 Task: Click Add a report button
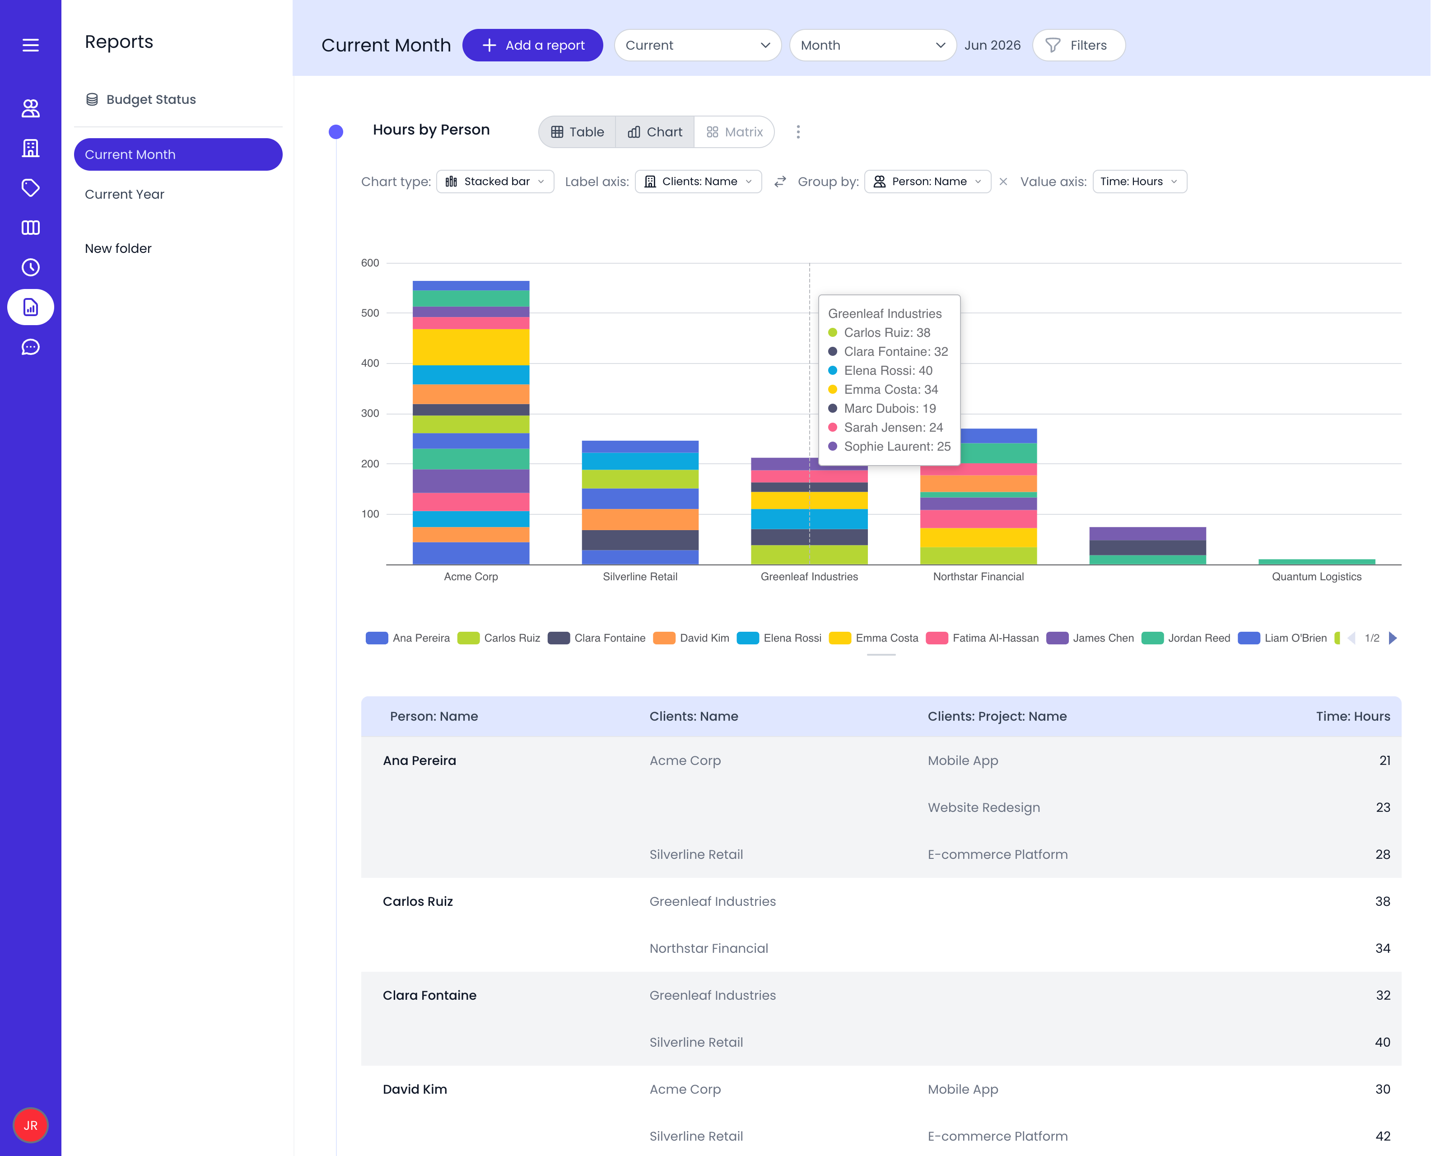(532, 45)
